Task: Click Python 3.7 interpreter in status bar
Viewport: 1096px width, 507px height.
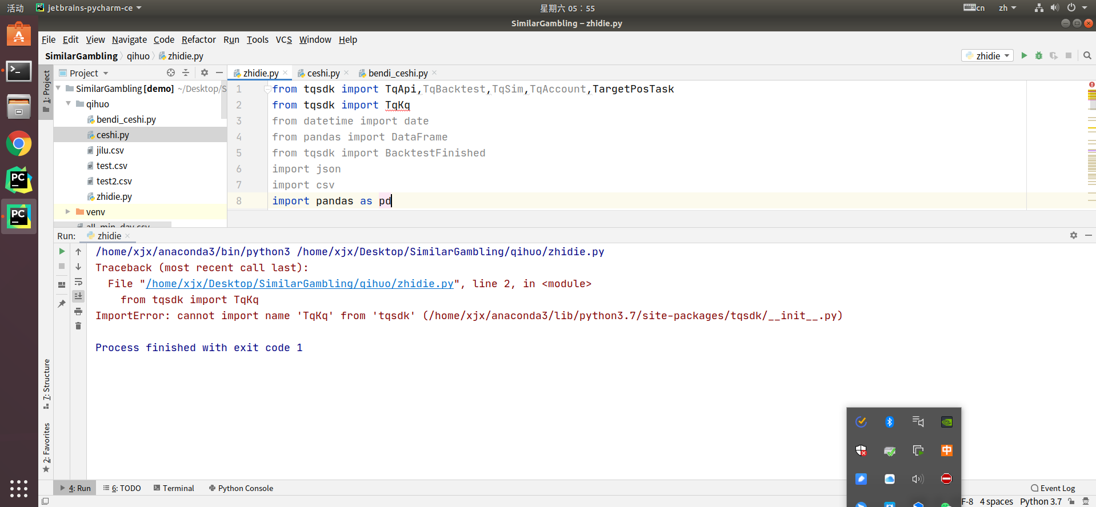Action: click(1041, 501)
